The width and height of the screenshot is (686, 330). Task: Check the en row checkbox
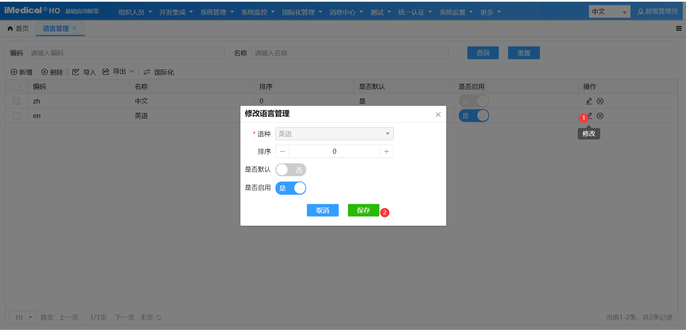16,116
